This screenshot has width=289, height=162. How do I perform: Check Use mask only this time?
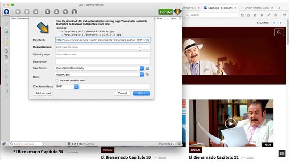tap(57, 81)
